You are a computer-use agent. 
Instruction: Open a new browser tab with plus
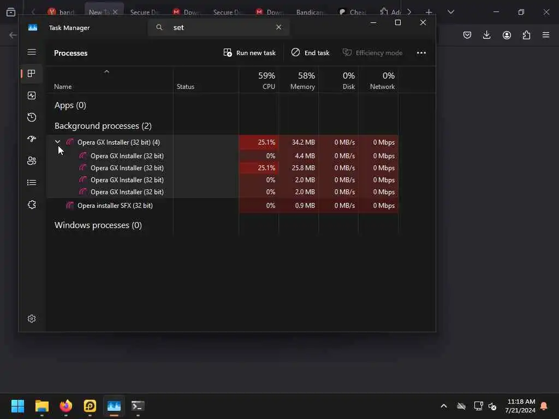429,12
